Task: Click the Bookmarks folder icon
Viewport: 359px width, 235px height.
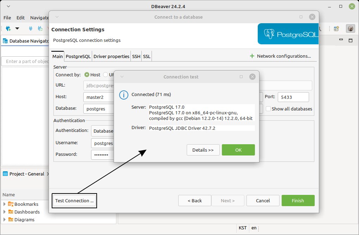Action: click(11, 204)
